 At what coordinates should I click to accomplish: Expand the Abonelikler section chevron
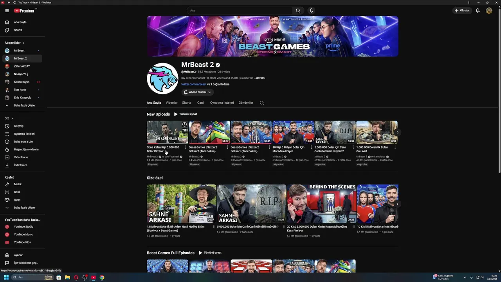(23, 43)
